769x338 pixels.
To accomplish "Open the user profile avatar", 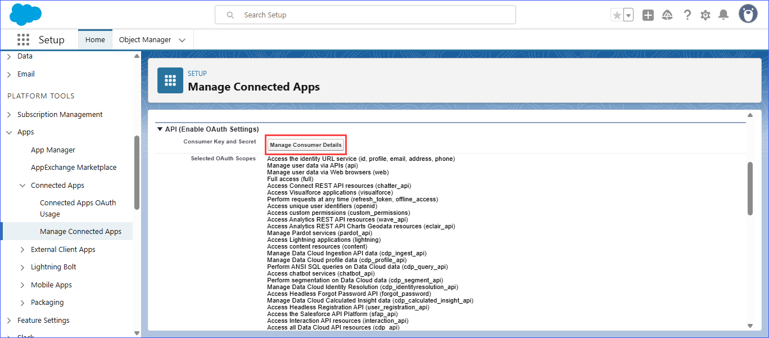I will 748,15.
